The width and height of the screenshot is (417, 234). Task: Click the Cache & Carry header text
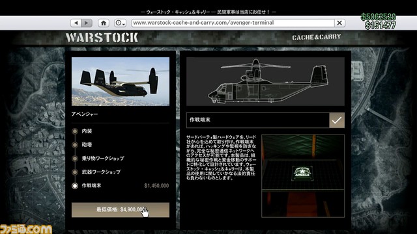coord(317,37)
